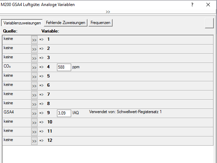The width and height of the screenshot is (217, 163).
Task: Click the help question mark button
Action: (x=192, y=5)
